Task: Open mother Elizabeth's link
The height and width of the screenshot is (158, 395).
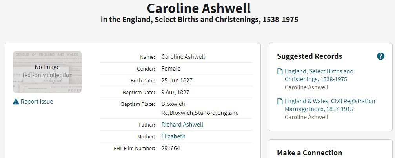Action: [x=173, y=136]
